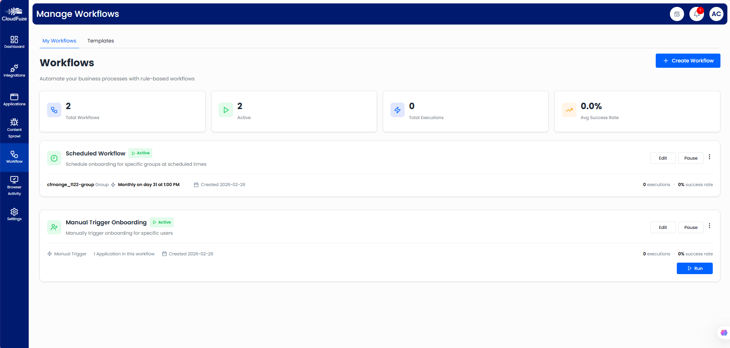730x348 pixels.
Task: Run the Manual Trigger Onboarding workflow
Action: coord(694,268)
